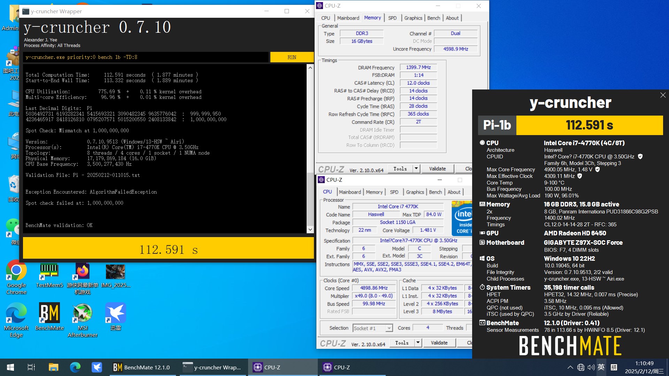
Task: Switch to first CPU-Z taskbar item
Action: [x=283, y=367]
